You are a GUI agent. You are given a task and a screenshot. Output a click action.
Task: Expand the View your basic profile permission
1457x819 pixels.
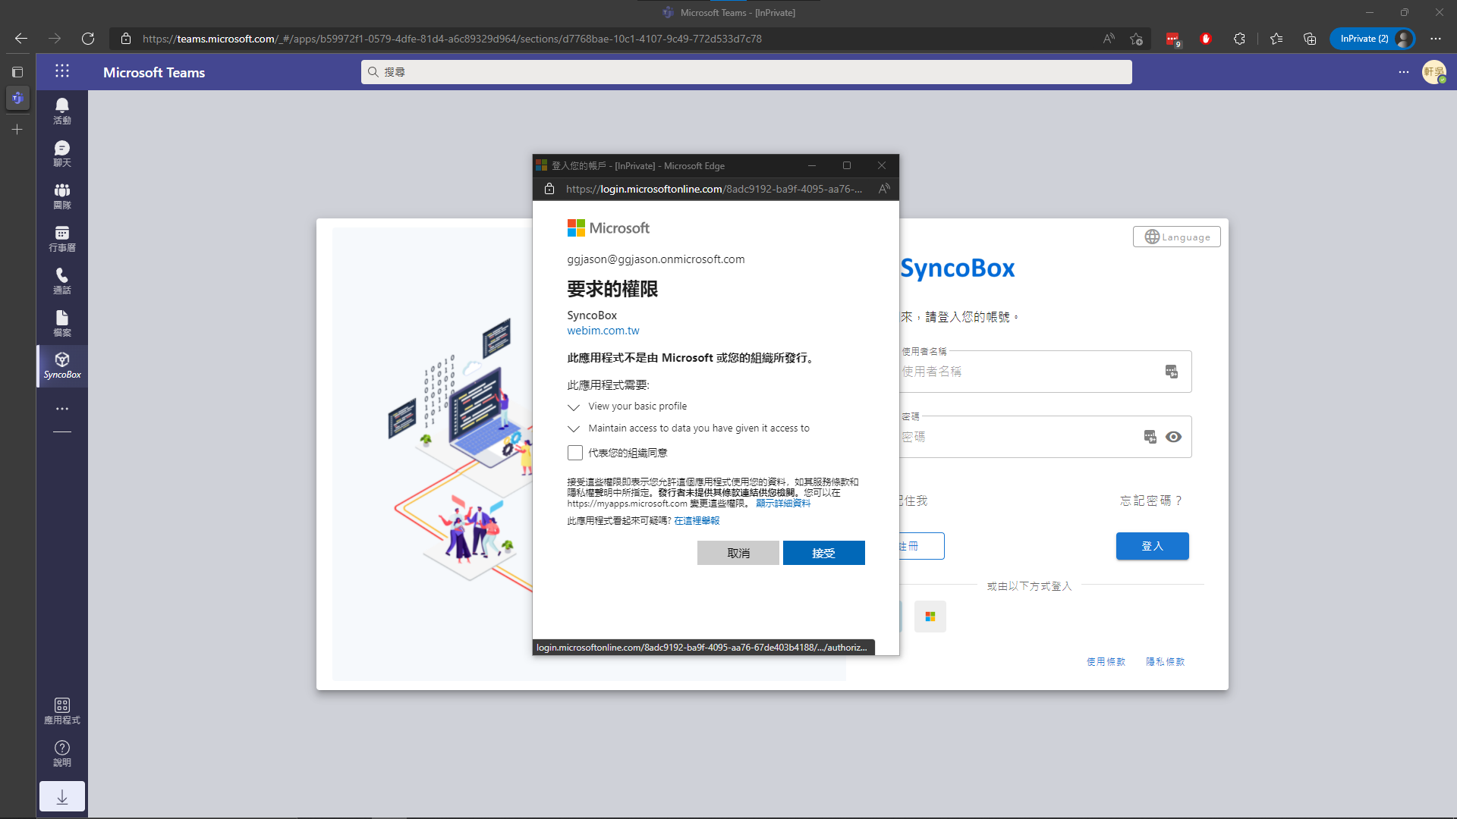click(x=574, y=407)
